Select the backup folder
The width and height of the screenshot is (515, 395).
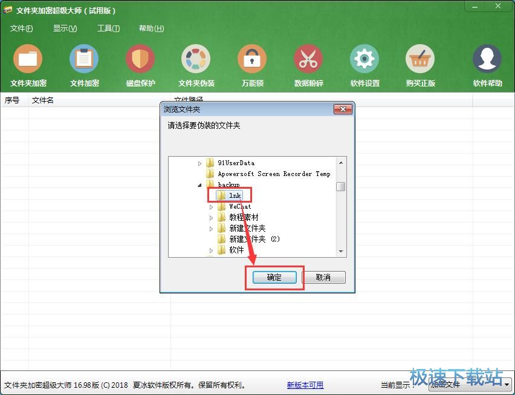(x=223, y=184)
